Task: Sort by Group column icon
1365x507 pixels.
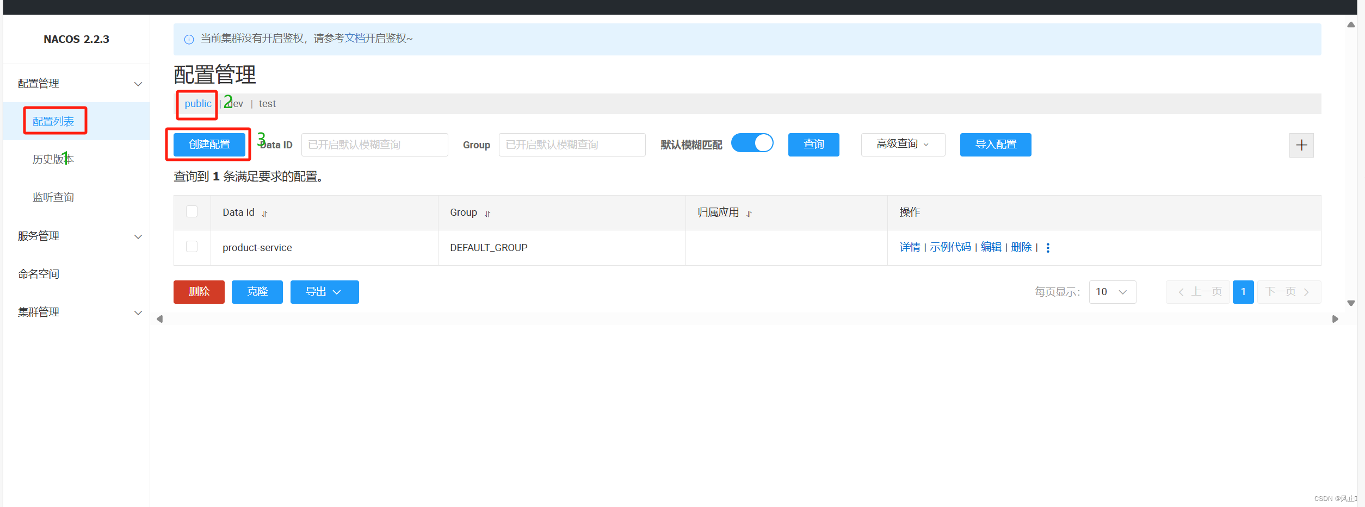Action: (x=487, y=214)
